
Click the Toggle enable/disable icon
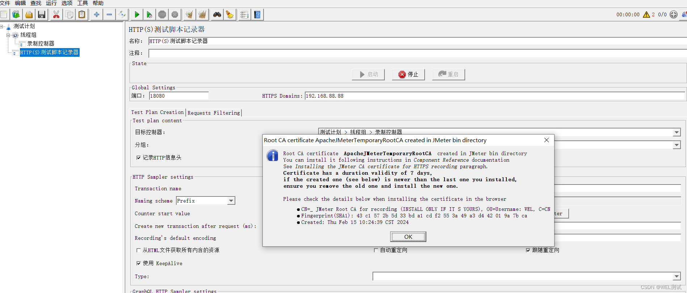[122, 14]
